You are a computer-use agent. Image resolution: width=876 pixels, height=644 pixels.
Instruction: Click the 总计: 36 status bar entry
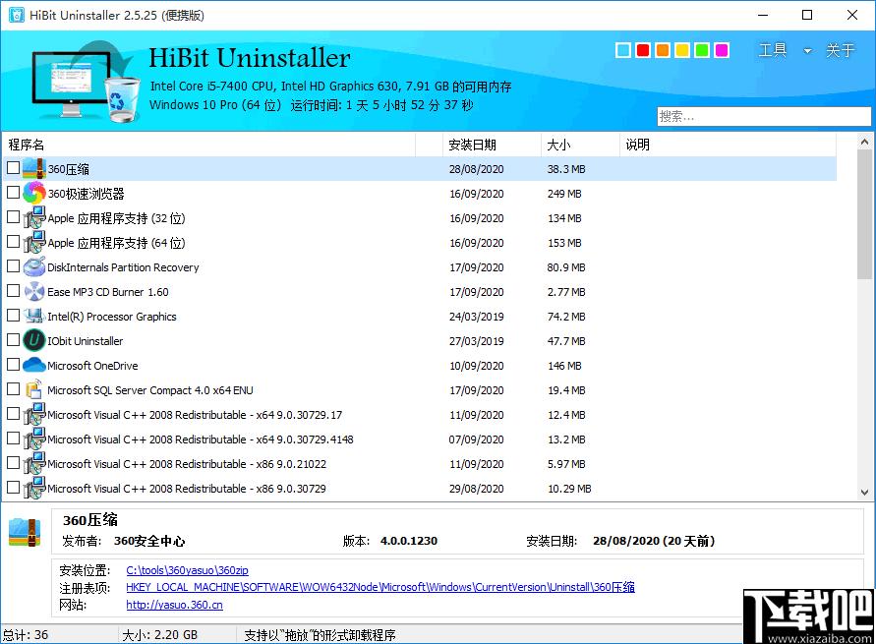[x=26, y=635]
